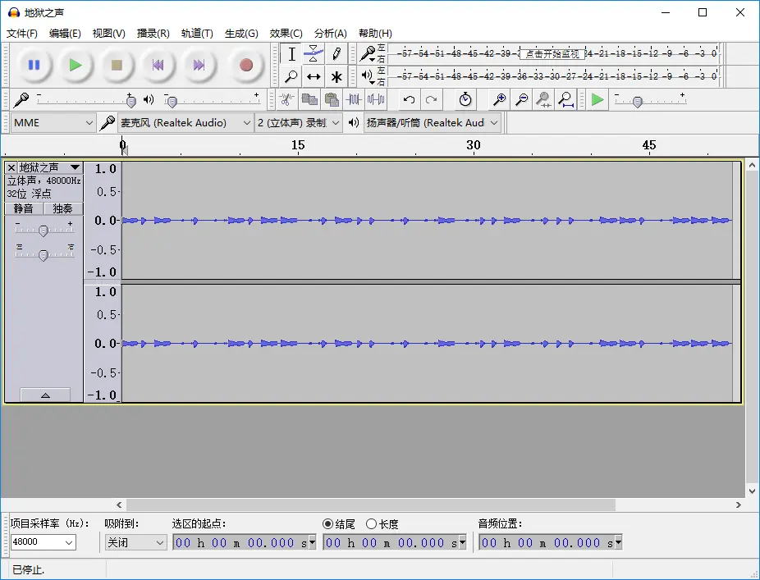This screenshot has height=580, width=760.
Task: Click the play-at-speed slider
Action: (649, 100)
